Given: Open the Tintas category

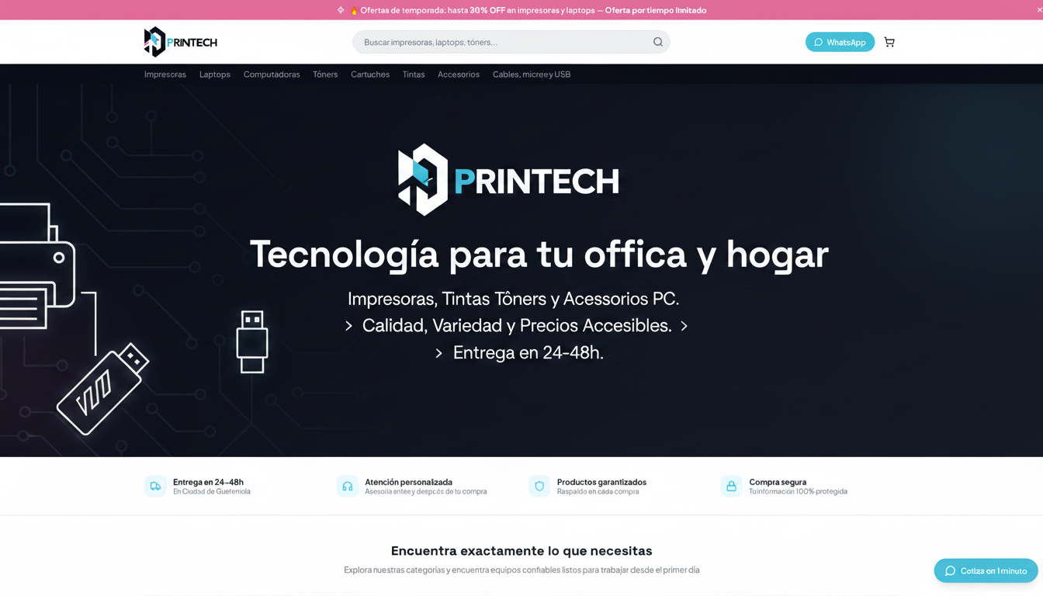Looking at the screenshot, I should point(414,74).
